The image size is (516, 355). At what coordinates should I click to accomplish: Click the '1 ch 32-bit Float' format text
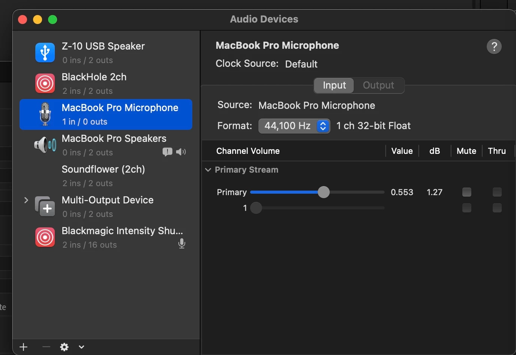tap(374, 126)
